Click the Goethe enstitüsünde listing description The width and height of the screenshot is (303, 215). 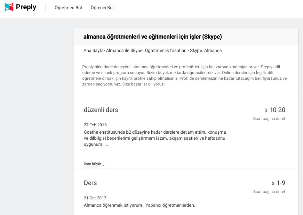[x=155, y=138]
